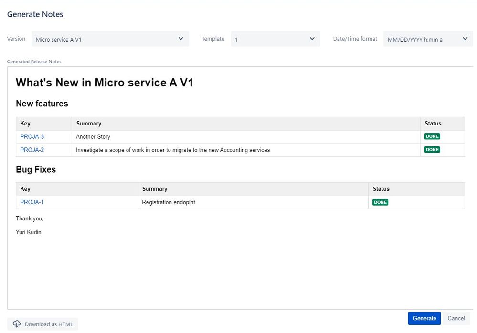Open the Date/Time format dropdown

pyautogui.click(x=428, y=39)
